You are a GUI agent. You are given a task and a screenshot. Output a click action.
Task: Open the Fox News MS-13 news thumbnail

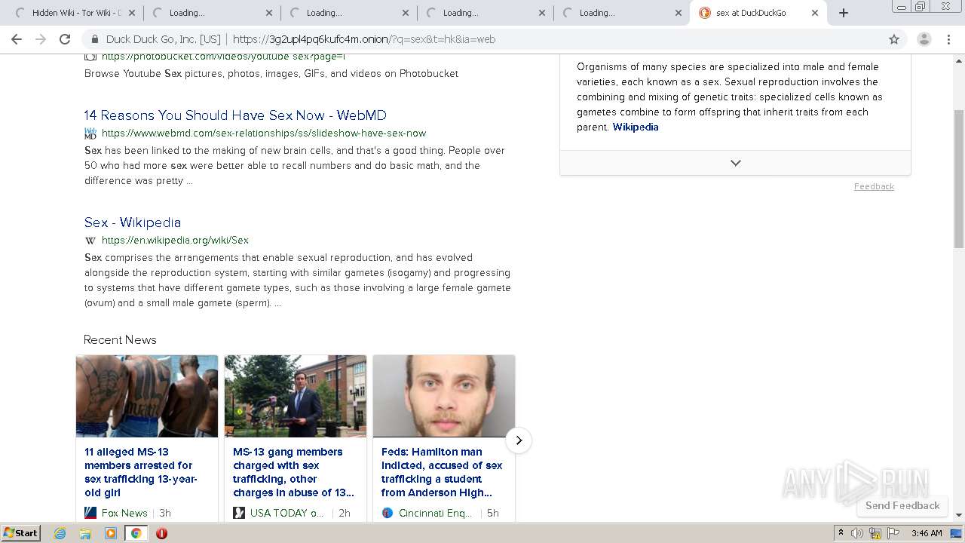[x=147, y=397]
